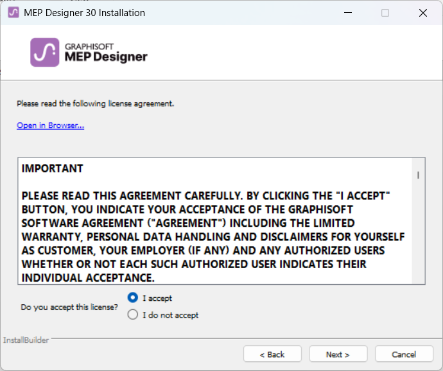
Task: Minimize the installer window
Action: click(348, 13)
